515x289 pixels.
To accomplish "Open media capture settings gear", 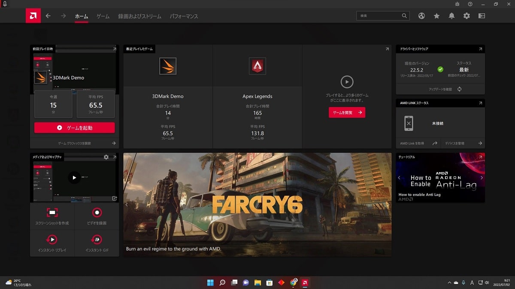I will 106,157.
